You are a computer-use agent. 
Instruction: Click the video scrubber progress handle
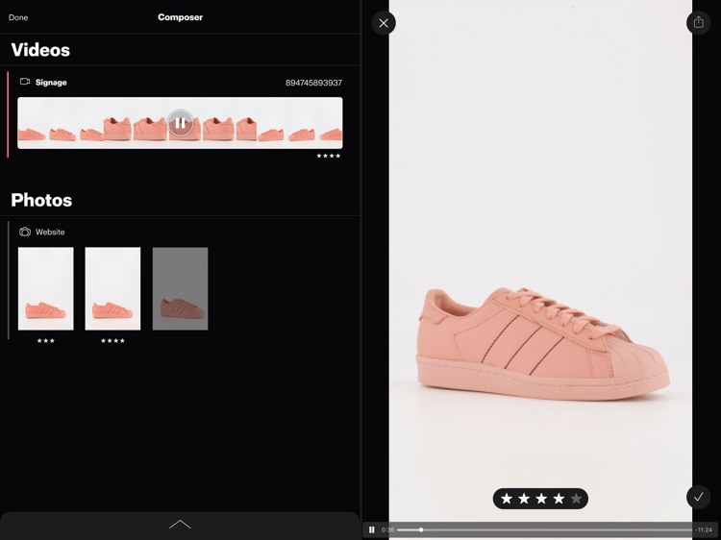[x=421, y=529]
